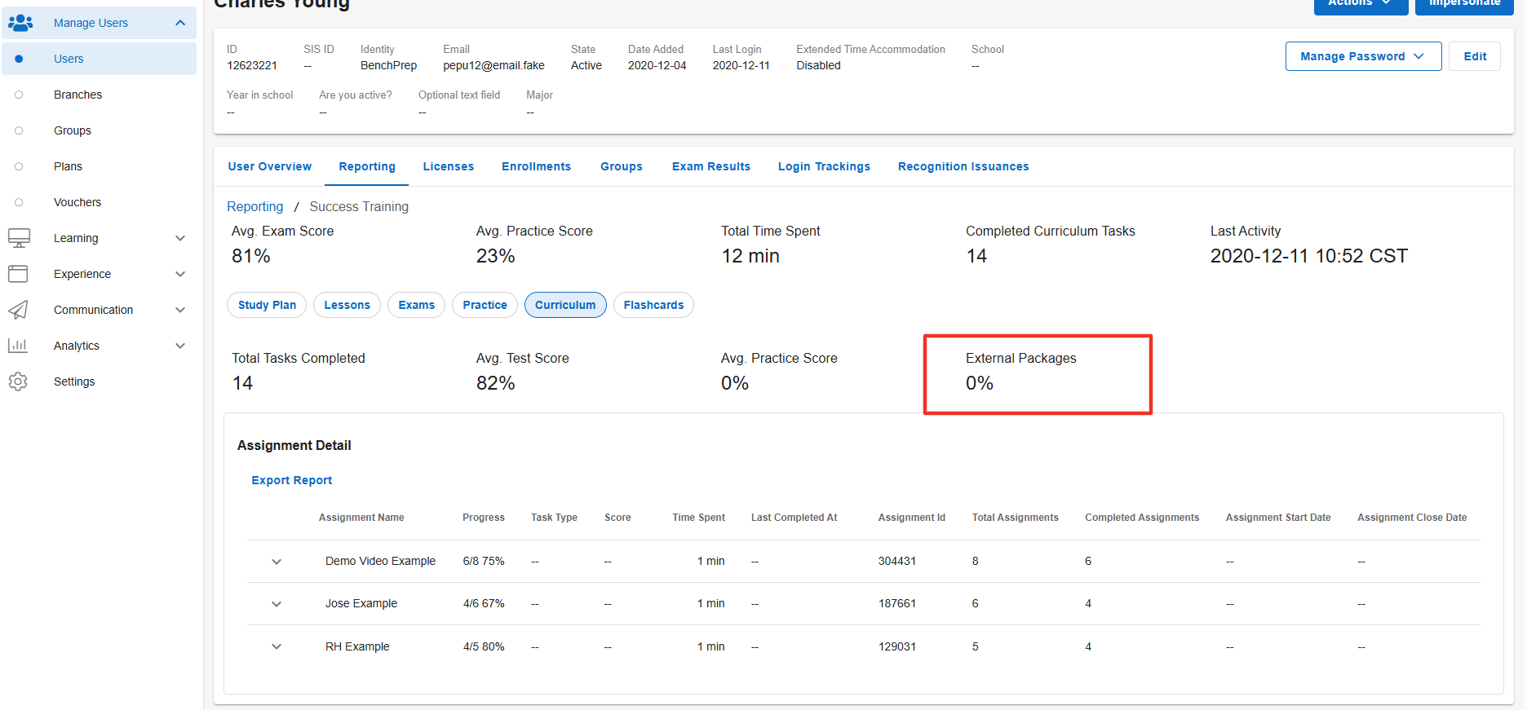Viewport: 1527px width, 710px height.
Task: Expand the Demo Video Example row
Action: (277, 562)
